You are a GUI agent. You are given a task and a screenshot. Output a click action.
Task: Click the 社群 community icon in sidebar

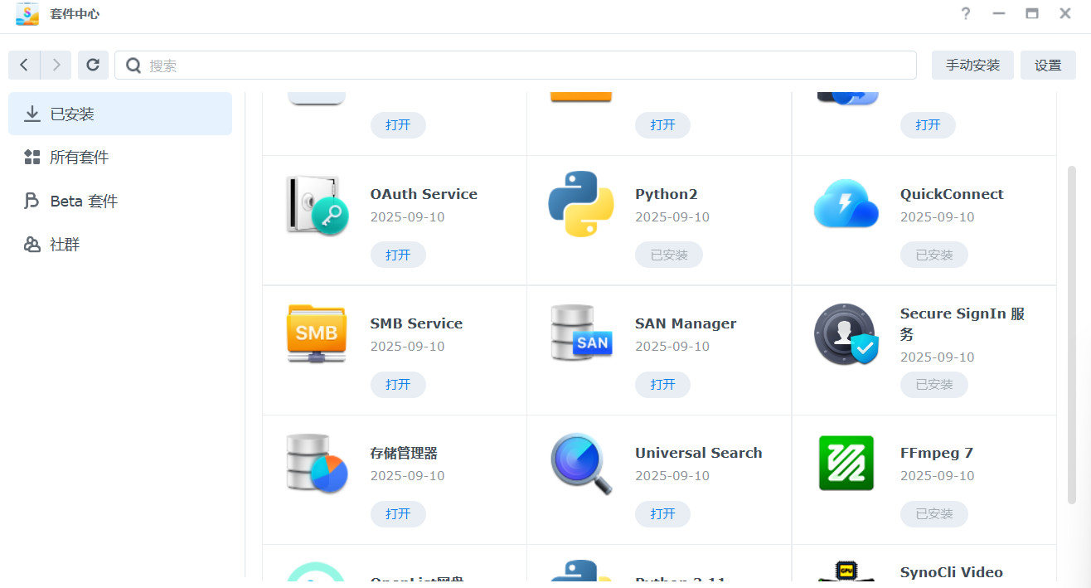(32, 245)
